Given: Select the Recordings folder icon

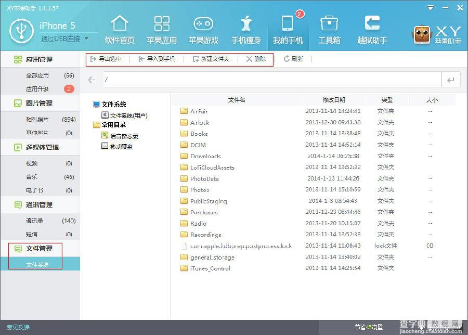Looking at the screenshot, I should 184,235.
